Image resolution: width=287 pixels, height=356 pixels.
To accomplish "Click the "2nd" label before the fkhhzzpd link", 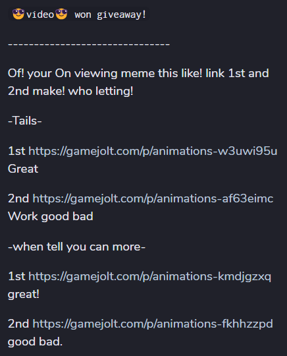I will coord(18,324).
